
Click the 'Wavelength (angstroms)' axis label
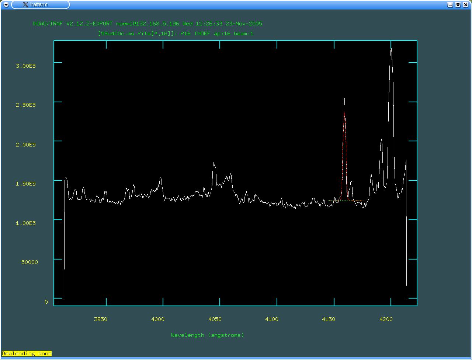[x=207, y=335]
